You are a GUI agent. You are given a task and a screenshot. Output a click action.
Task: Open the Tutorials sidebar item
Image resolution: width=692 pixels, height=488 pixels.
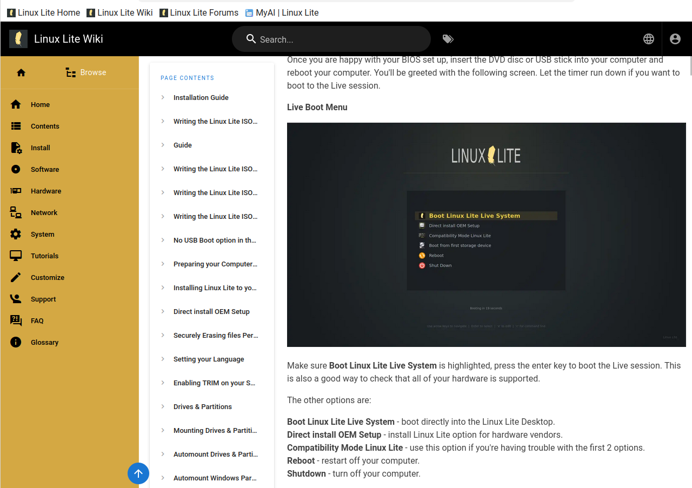tap(69, 256)
